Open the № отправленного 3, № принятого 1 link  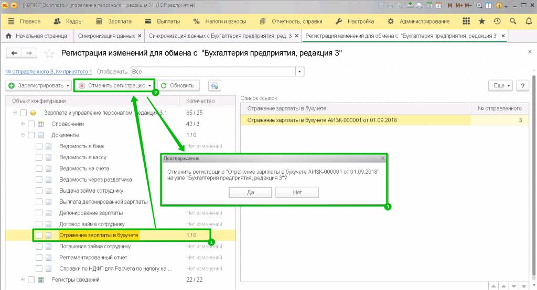coord(49,72)
